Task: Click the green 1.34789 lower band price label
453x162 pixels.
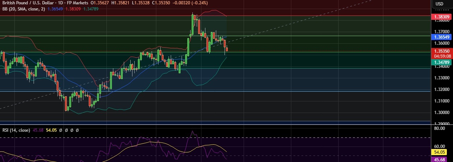Action: [441, 62]
